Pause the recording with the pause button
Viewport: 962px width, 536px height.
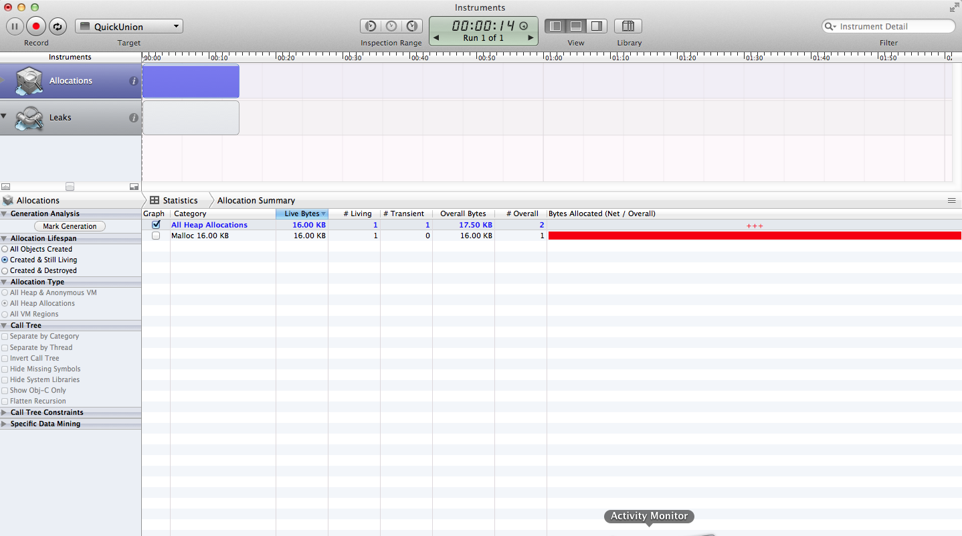tap(15, 27)
